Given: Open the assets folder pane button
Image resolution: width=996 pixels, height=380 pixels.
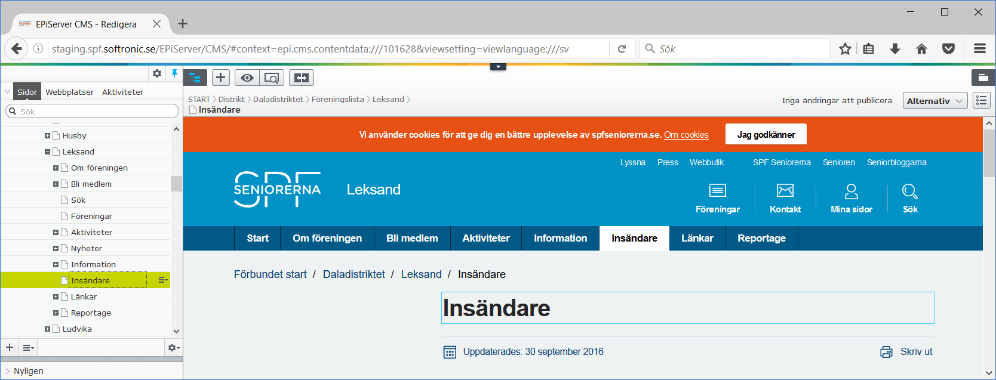Looking at the screenshot, I should [x=983, y=78].
